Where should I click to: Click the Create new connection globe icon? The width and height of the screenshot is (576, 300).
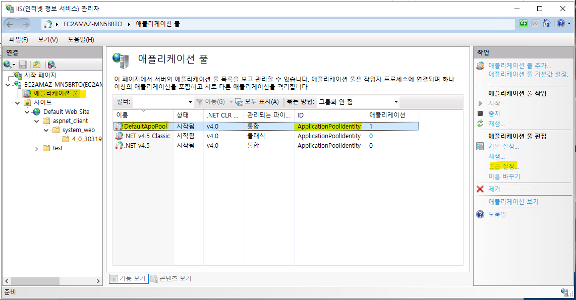pos(8,65)
